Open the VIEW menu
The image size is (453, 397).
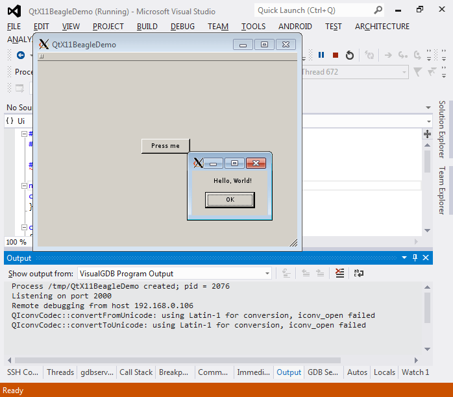point(71,27)
